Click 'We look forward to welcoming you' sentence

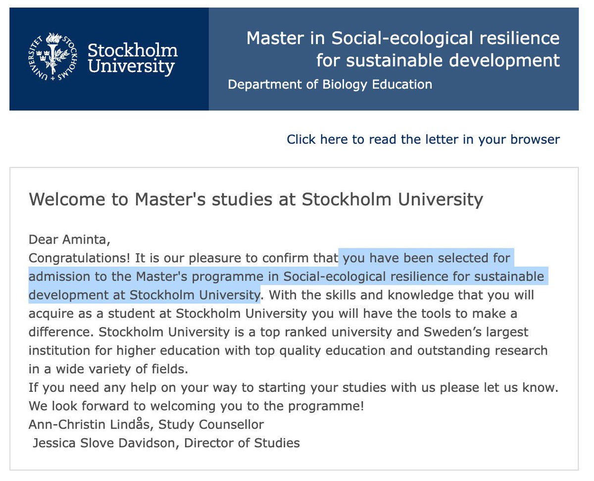pyautogui.click(x=197, y=406)
